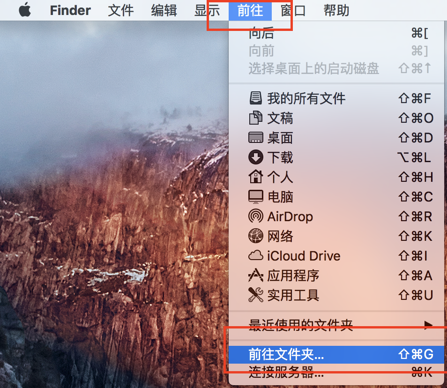Click the ⇧⌘G shortcut label
Image resolution: width=447 pixels, height=388 pixels.
pos(416,354)
